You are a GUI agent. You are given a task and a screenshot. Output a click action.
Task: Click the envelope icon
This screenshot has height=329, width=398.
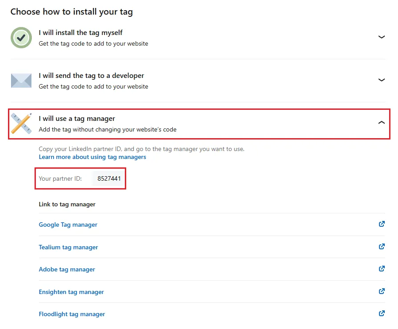[x=21, y=80]
